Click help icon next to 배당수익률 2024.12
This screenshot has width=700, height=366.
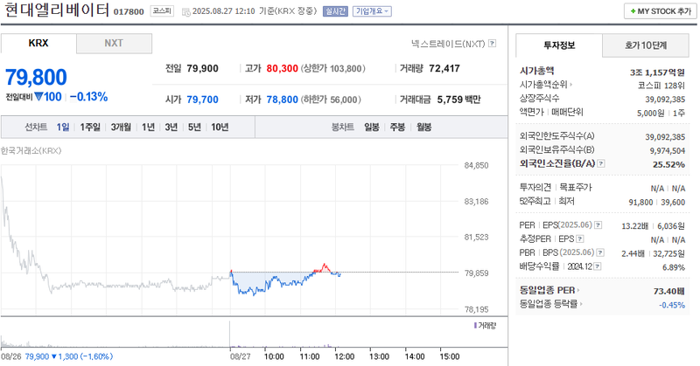597,266
